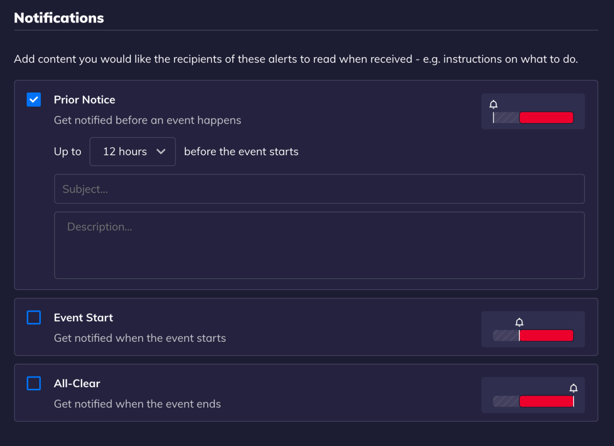Click the red bar in All-Clear diagram
This screenshot has width=614, height=446.
[x=546, y=402]
